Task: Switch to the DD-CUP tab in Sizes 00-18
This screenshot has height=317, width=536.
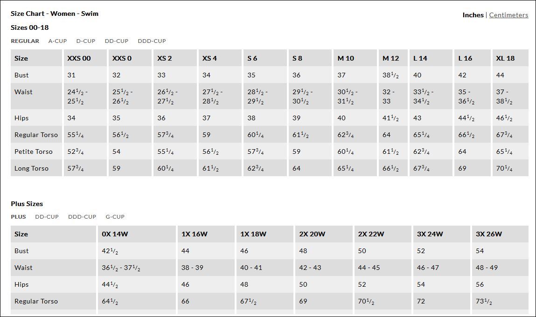Action: [117, 41]
